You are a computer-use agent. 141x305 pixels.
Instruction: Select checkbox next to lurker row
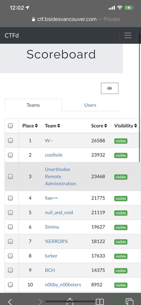pos(10,256)
